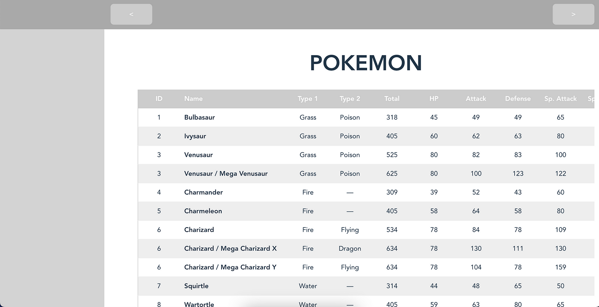Click the Sp. Attack column header
Viewport: 599px width, 307px height.
pyautogui.click(x=560, y=99)
